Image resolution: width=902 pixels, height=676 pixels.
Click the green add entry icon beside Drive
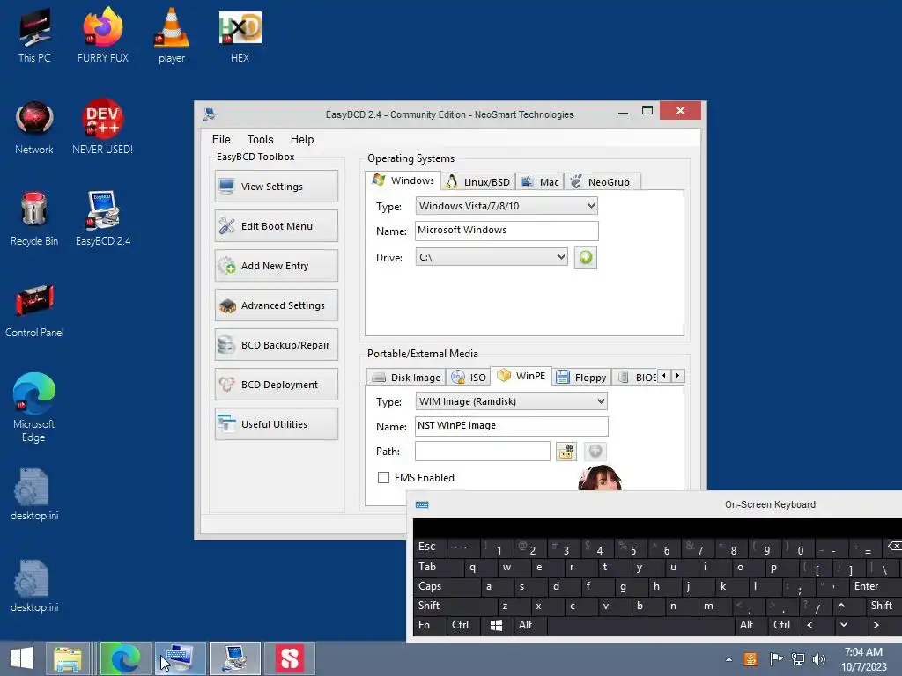coord(585,258)
